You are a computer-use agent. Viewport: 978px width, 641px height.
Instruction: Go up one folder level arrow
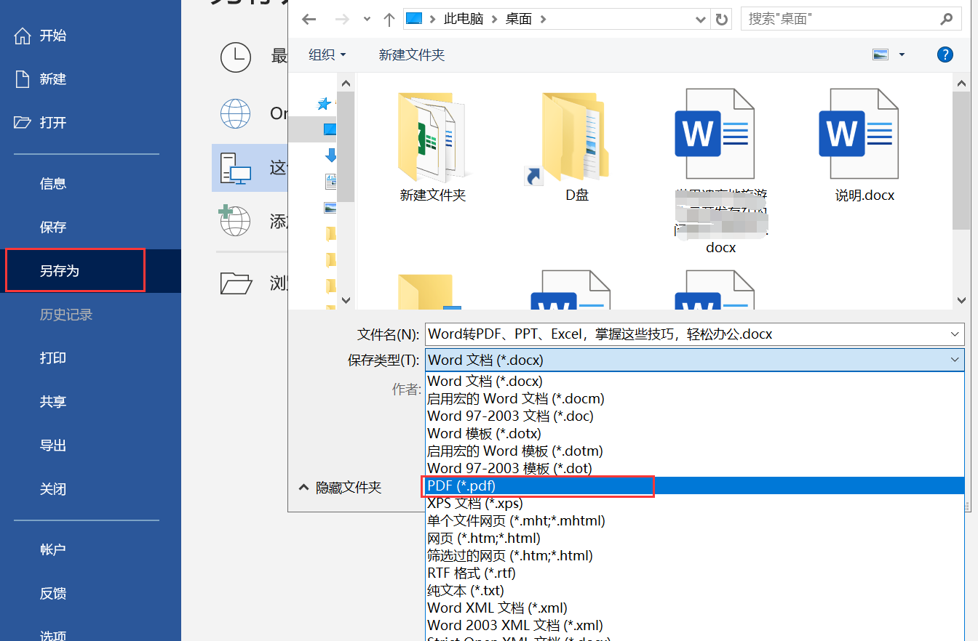(x=389, y=20)
